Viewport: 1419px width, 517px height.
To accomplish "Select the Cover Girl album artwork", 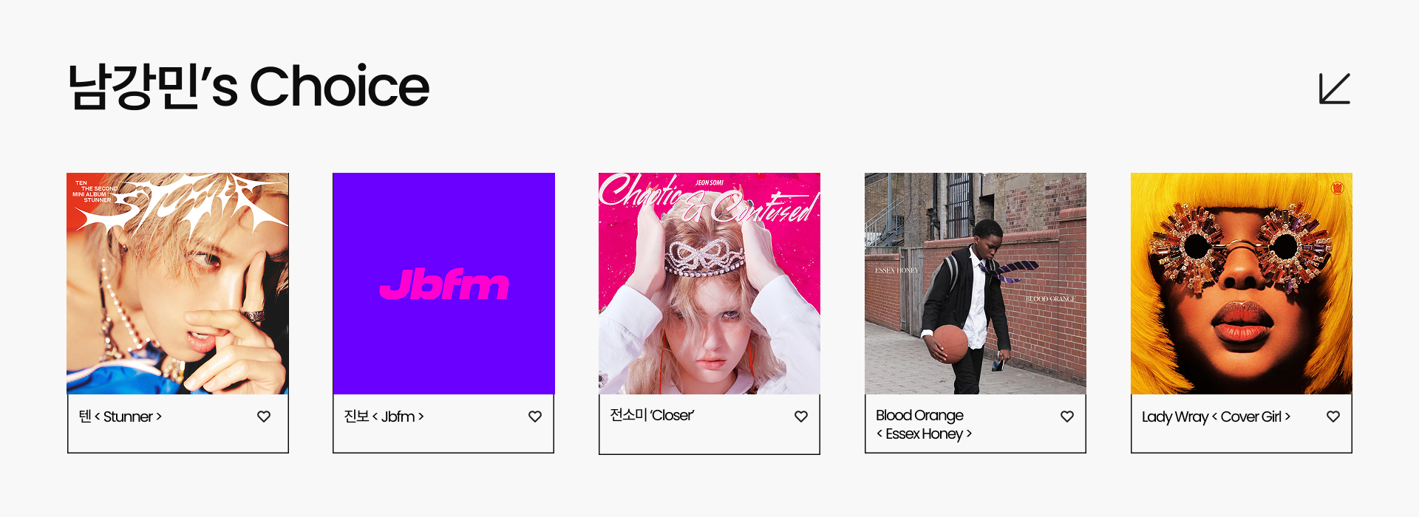I will pyautogui.click(x=1242, y=284).
